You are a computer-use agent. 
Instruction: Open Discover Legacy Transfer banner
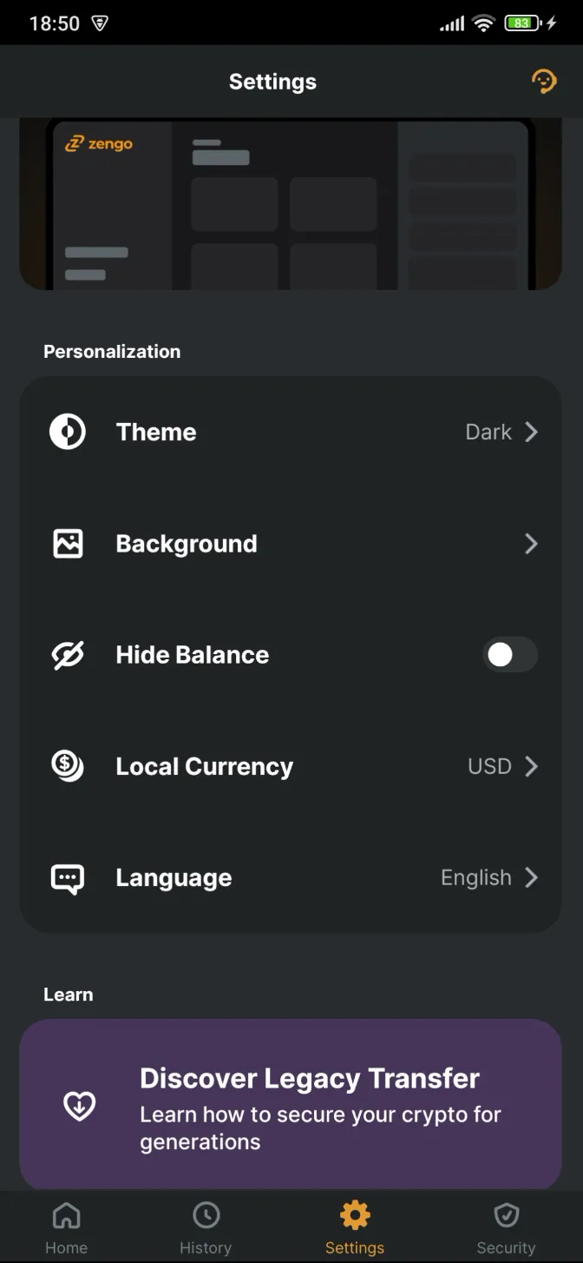click(x=291, y=1105)
